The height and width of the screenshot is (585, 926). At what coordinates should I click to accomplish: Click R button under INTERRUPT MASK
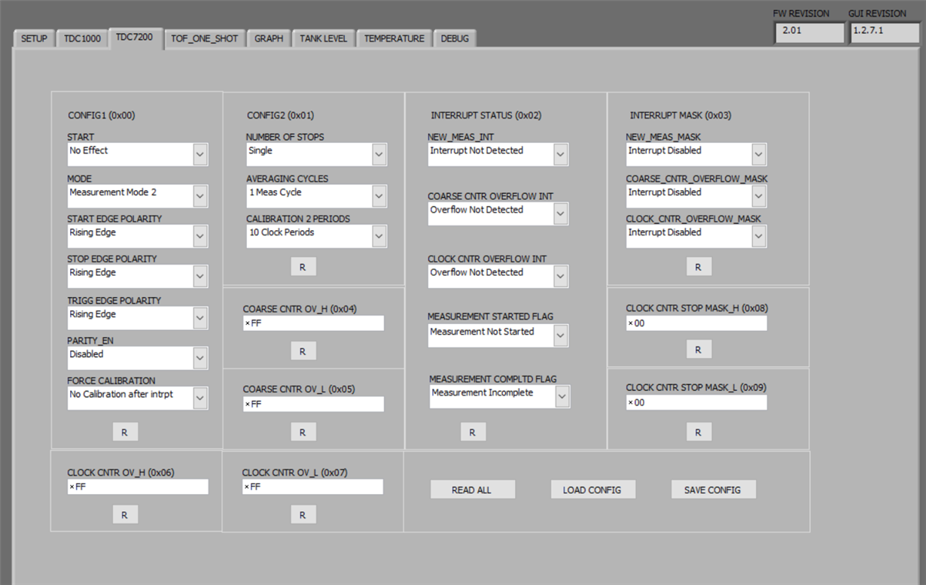(x=699, y=267)
